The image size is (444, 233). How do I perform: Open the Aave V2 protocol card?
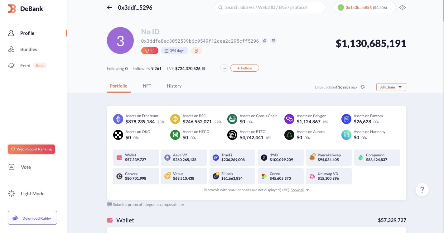point(184,157)
